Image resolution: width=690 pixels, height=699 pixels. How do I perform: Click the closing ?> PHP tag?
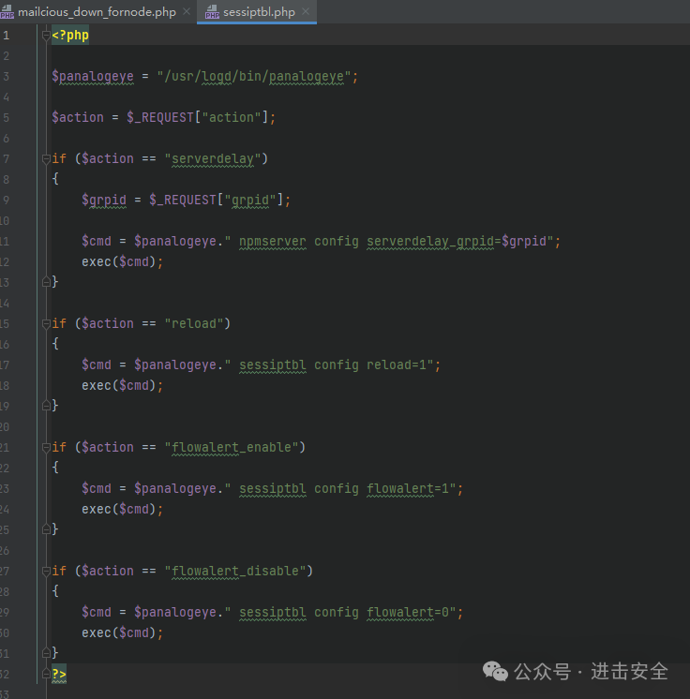(x=59, y=673)
